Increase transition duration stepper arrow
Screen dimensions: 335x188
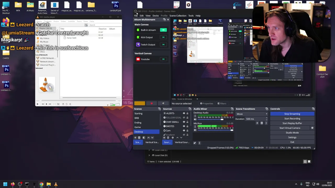click(266, 118)
